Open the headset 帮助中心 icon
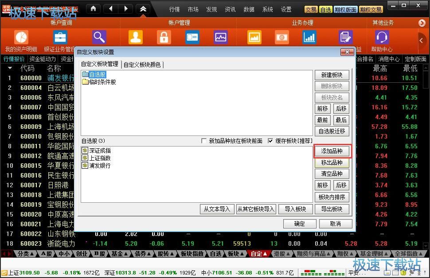 pyautogui.click(x=382, y=38)
